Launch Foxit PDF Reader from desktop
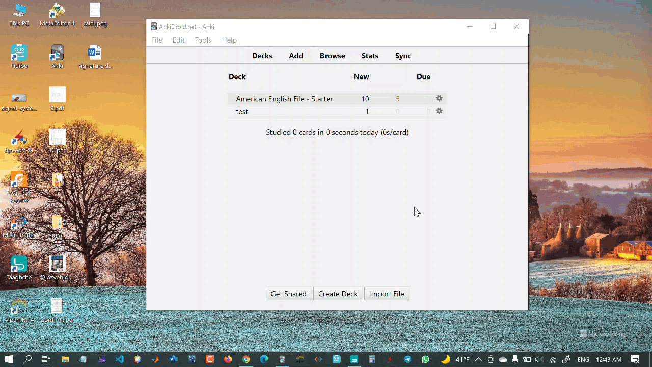Image resolution: width=652 pixels, height=367 pixels. 19,186
